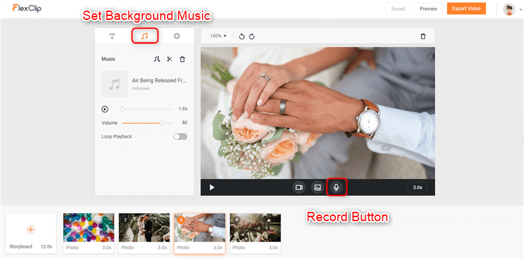Image resolution: width=524 pixels, height=259 pixels.
Task: Click the Saved button
Action: (398, 9)
